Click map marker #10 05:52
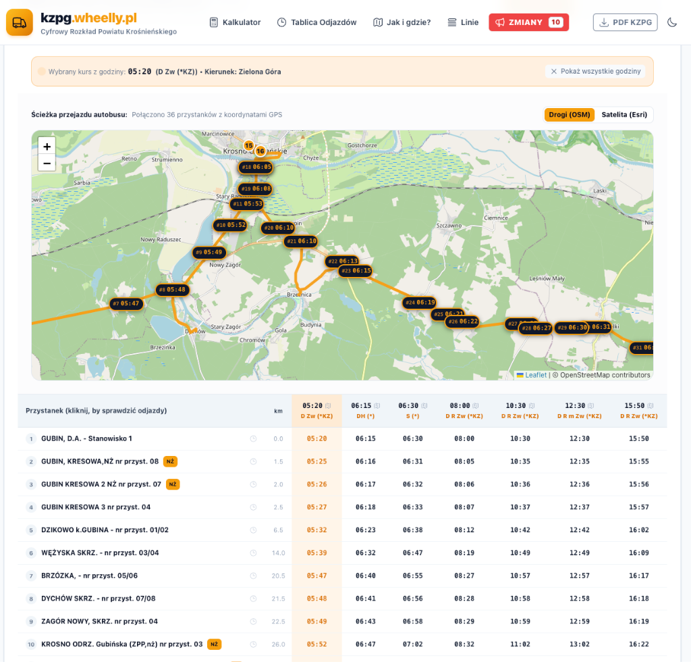The height and width of the screenshot is (662, 691). click(x=231, y=225)
